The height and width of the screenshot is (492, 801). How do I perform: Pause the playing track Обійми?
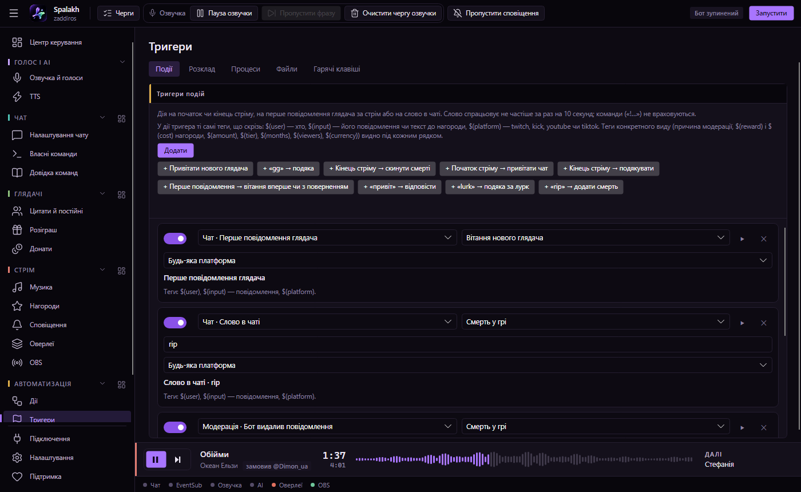tap(156, 459)
